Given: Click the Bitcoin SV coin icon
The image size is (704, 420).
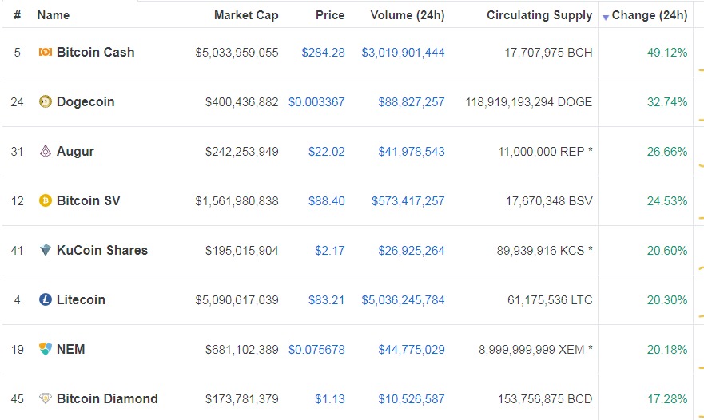Looking at the screenshot, I should click(x=46, y=201).
